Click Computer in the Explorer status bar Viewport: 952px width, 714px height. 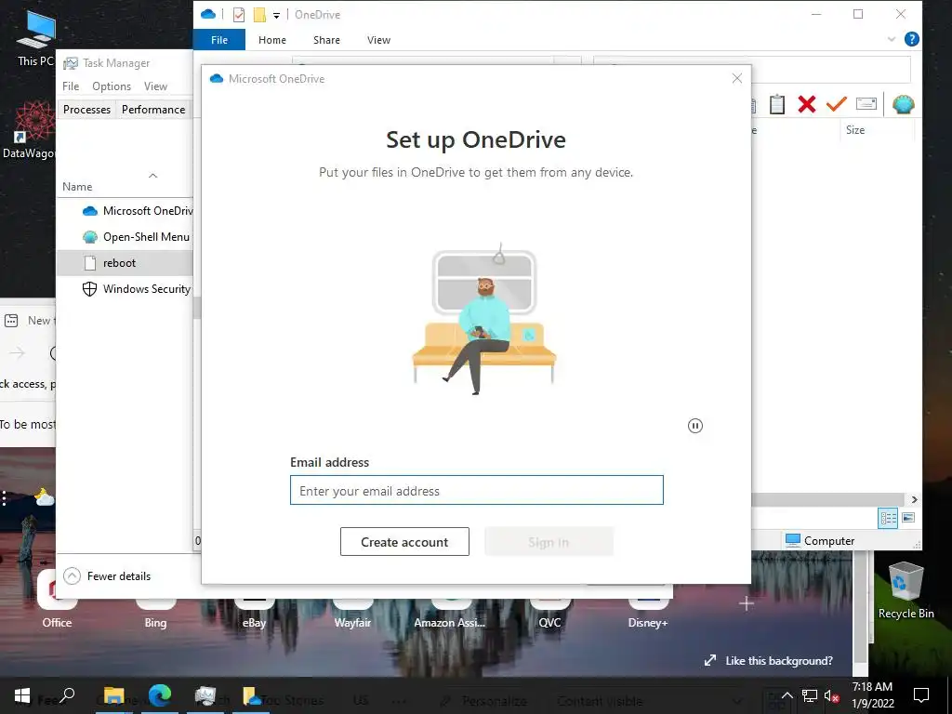click(x=820, y=540)
